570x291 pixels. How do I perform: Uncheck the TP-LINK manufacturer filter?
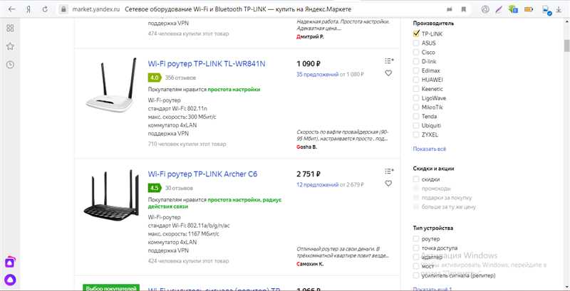pyautogui.click(x=416, y=33)
